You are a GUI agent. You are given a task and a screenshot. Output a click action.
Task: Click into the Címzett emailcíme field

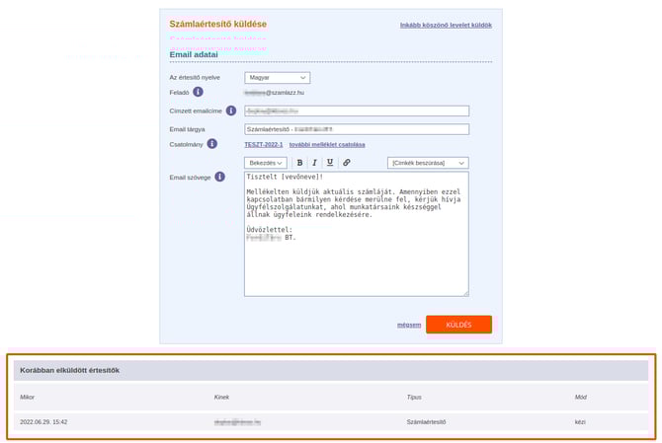click(x=356, y=111)
